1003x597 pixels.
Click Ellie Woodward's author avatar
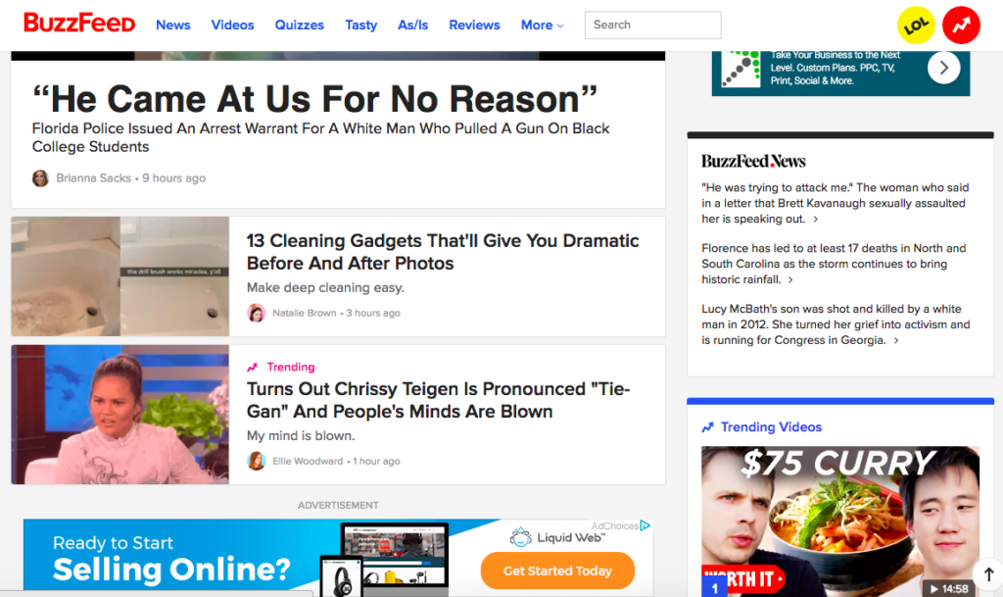point(256,461)
